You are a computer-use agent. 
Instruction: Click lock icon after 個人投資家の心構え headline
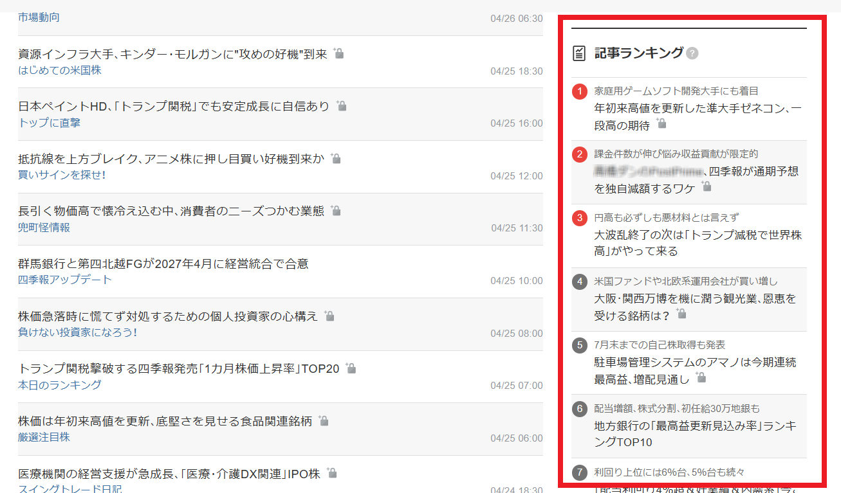pyautogui.click(x=329, y=316)
